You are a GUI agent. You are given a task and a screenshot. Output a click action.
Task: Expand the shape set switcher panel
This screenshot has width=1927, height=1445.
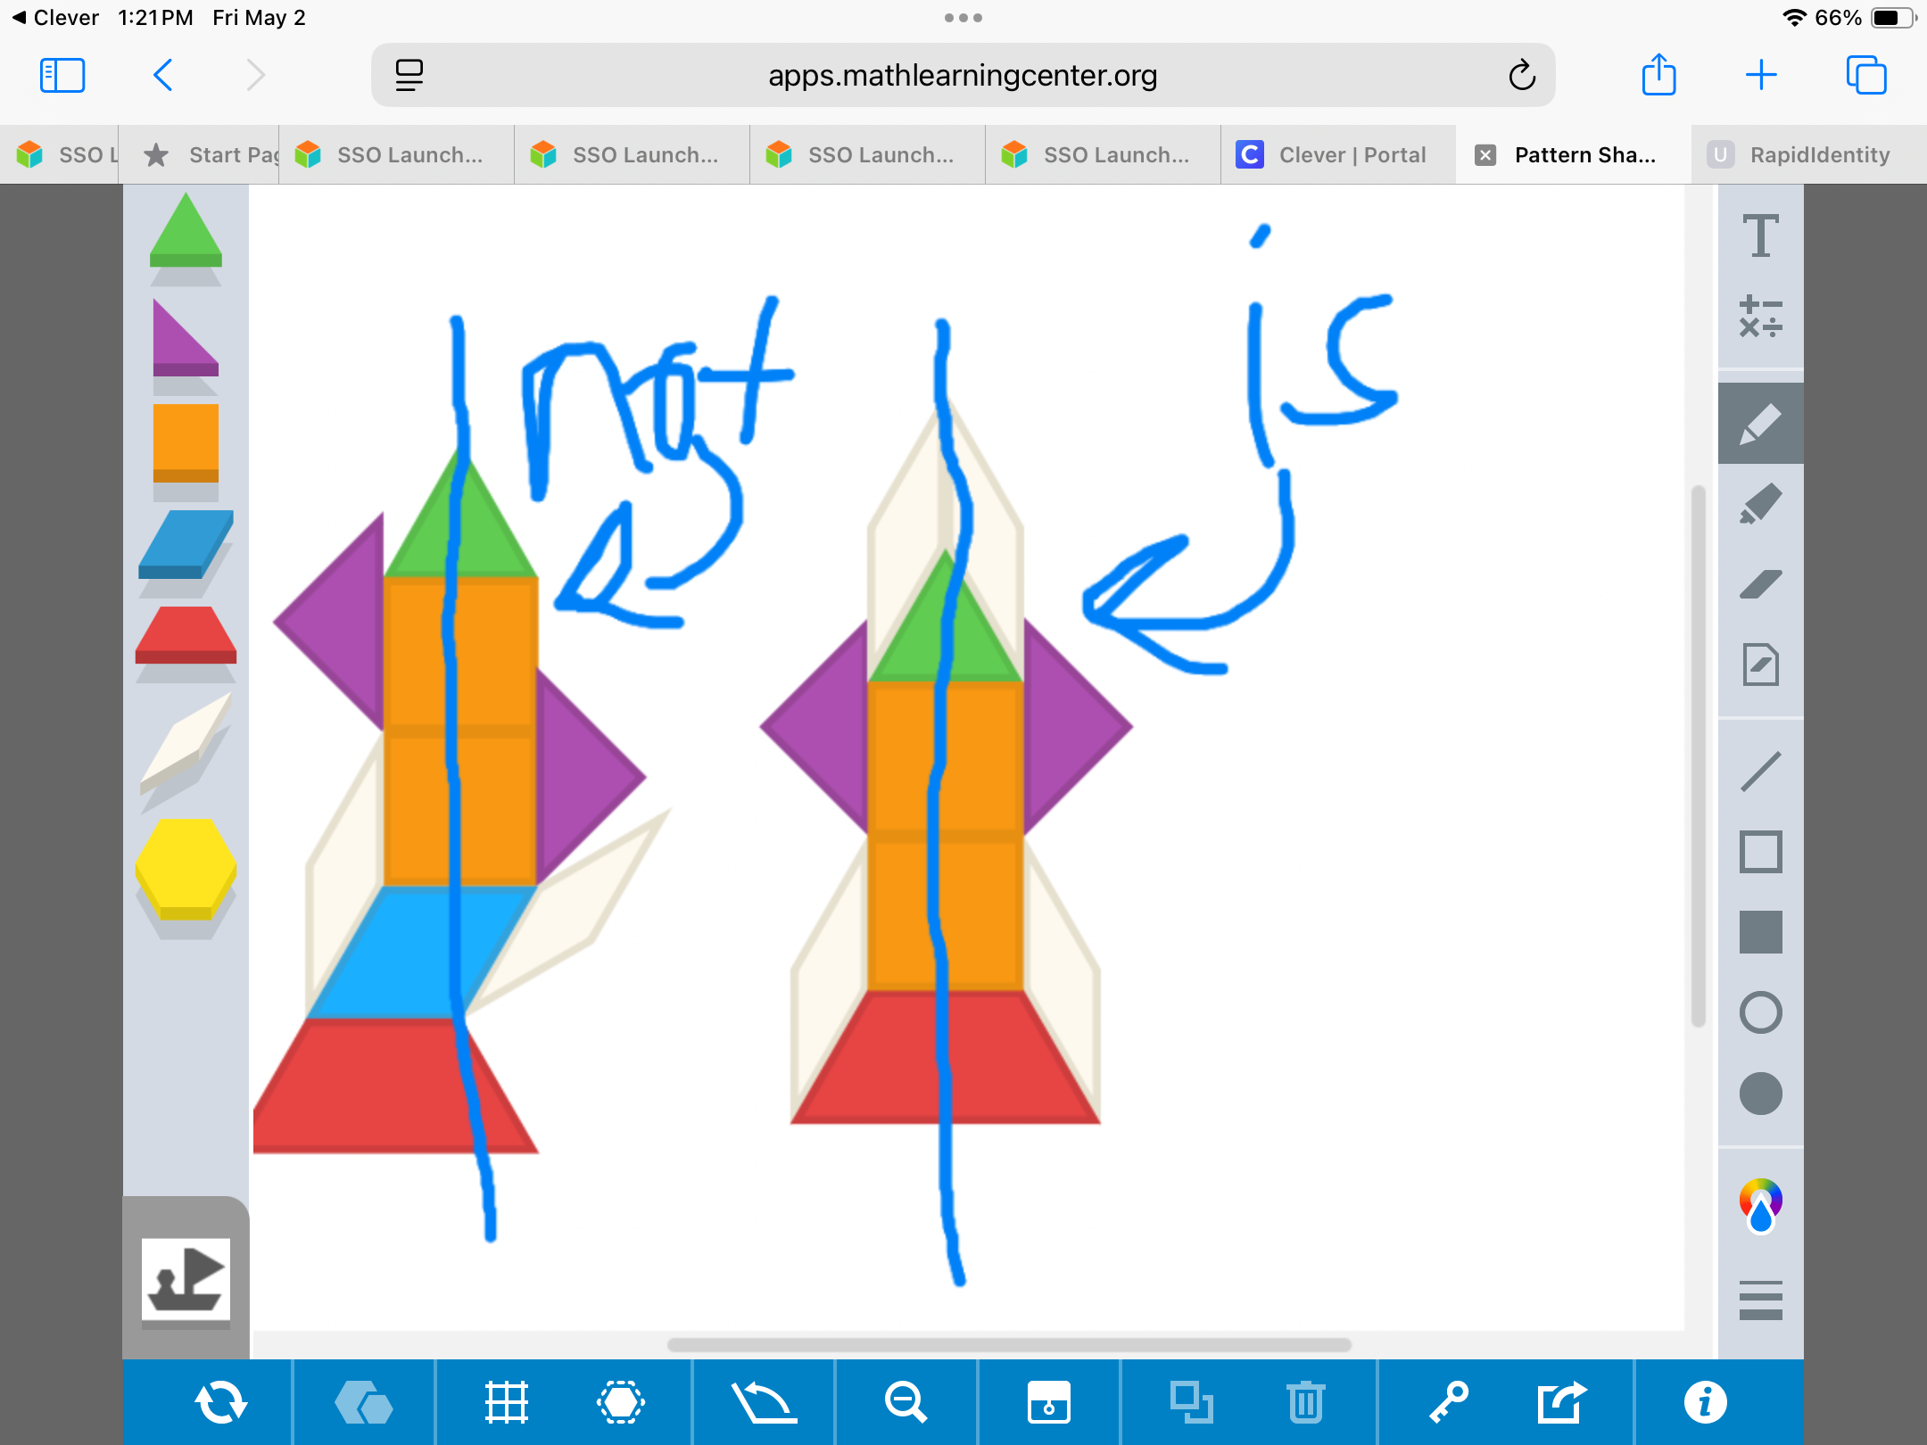186,1278
